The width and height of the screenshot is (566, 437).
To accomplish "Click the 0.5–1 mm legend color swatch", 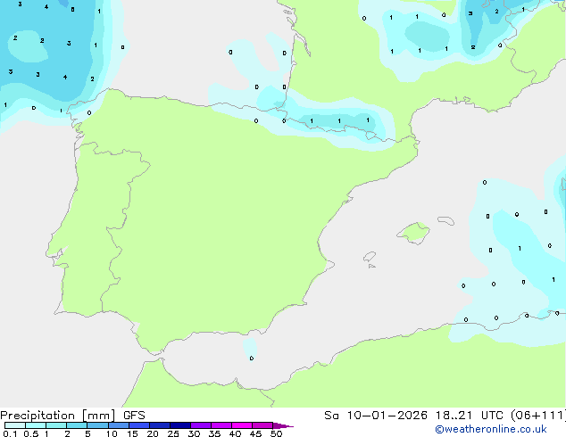I will click(36, 425).
